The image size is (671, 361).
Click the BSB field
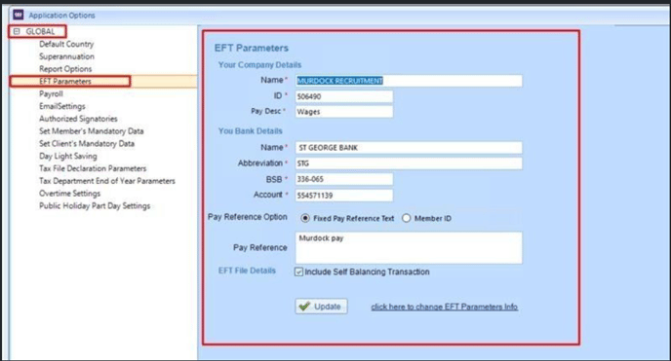(344, 179)
